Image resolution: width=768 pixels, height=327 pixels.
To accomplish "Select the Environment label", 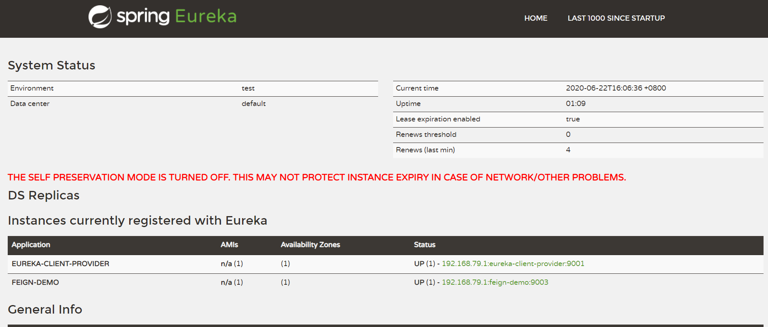I will click(32, 88).
